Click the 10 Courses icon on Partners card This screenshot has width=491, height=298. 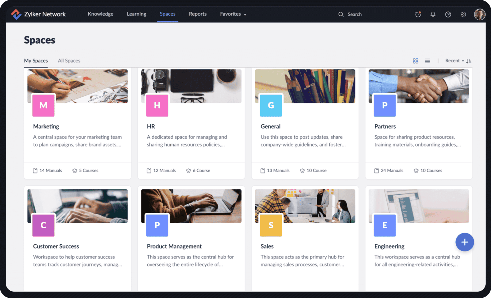tap(416, 170)
